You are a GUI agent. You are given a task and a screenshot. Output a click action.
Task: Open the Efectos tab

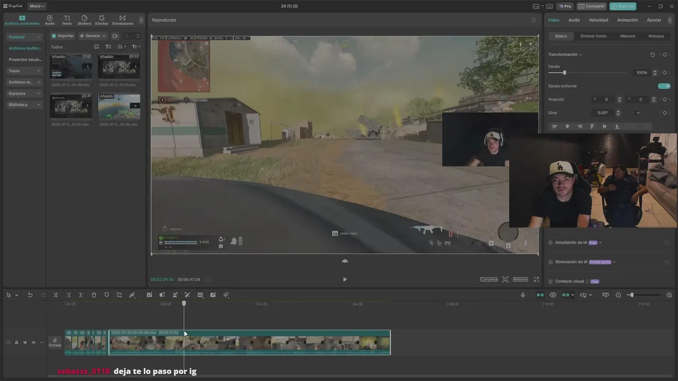pos(102,20)
